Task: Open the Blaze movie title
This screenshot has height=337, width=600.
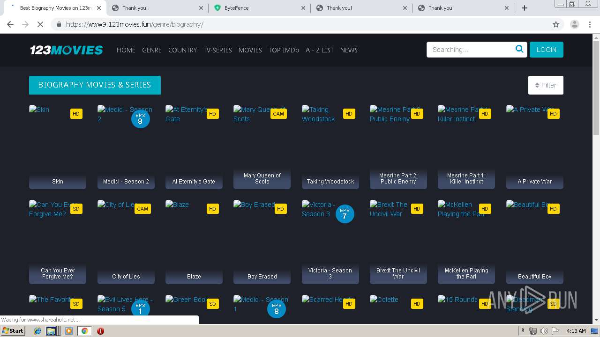Action: pyautogui.click(x=194, y=277)
